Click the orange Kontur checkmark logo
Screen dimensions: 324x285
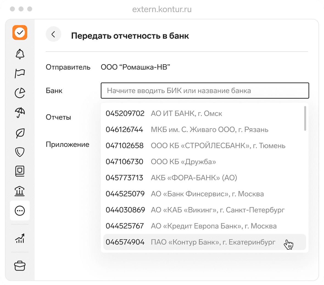click(19, 32)
